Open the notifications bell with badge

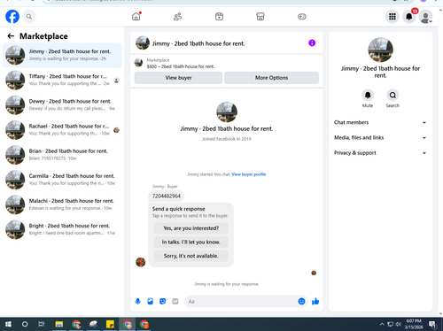tap(409, 17)
